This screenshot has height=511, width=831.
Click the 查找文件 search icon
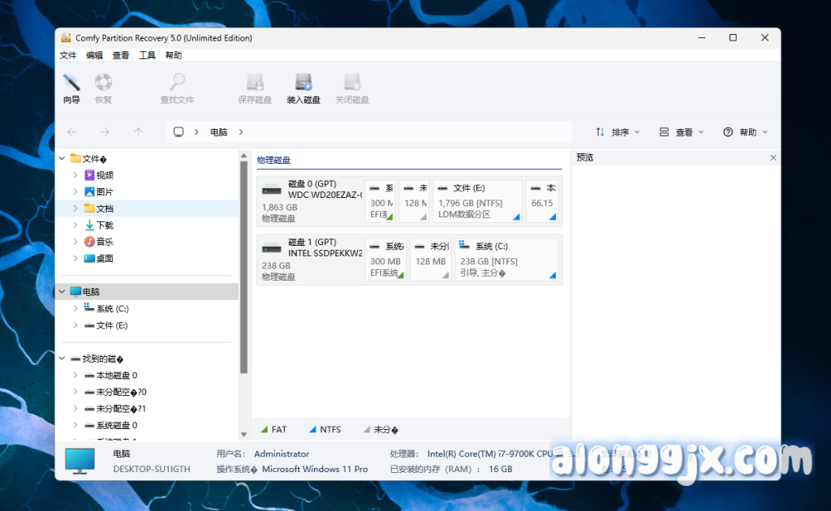click(x=177, y=88)
